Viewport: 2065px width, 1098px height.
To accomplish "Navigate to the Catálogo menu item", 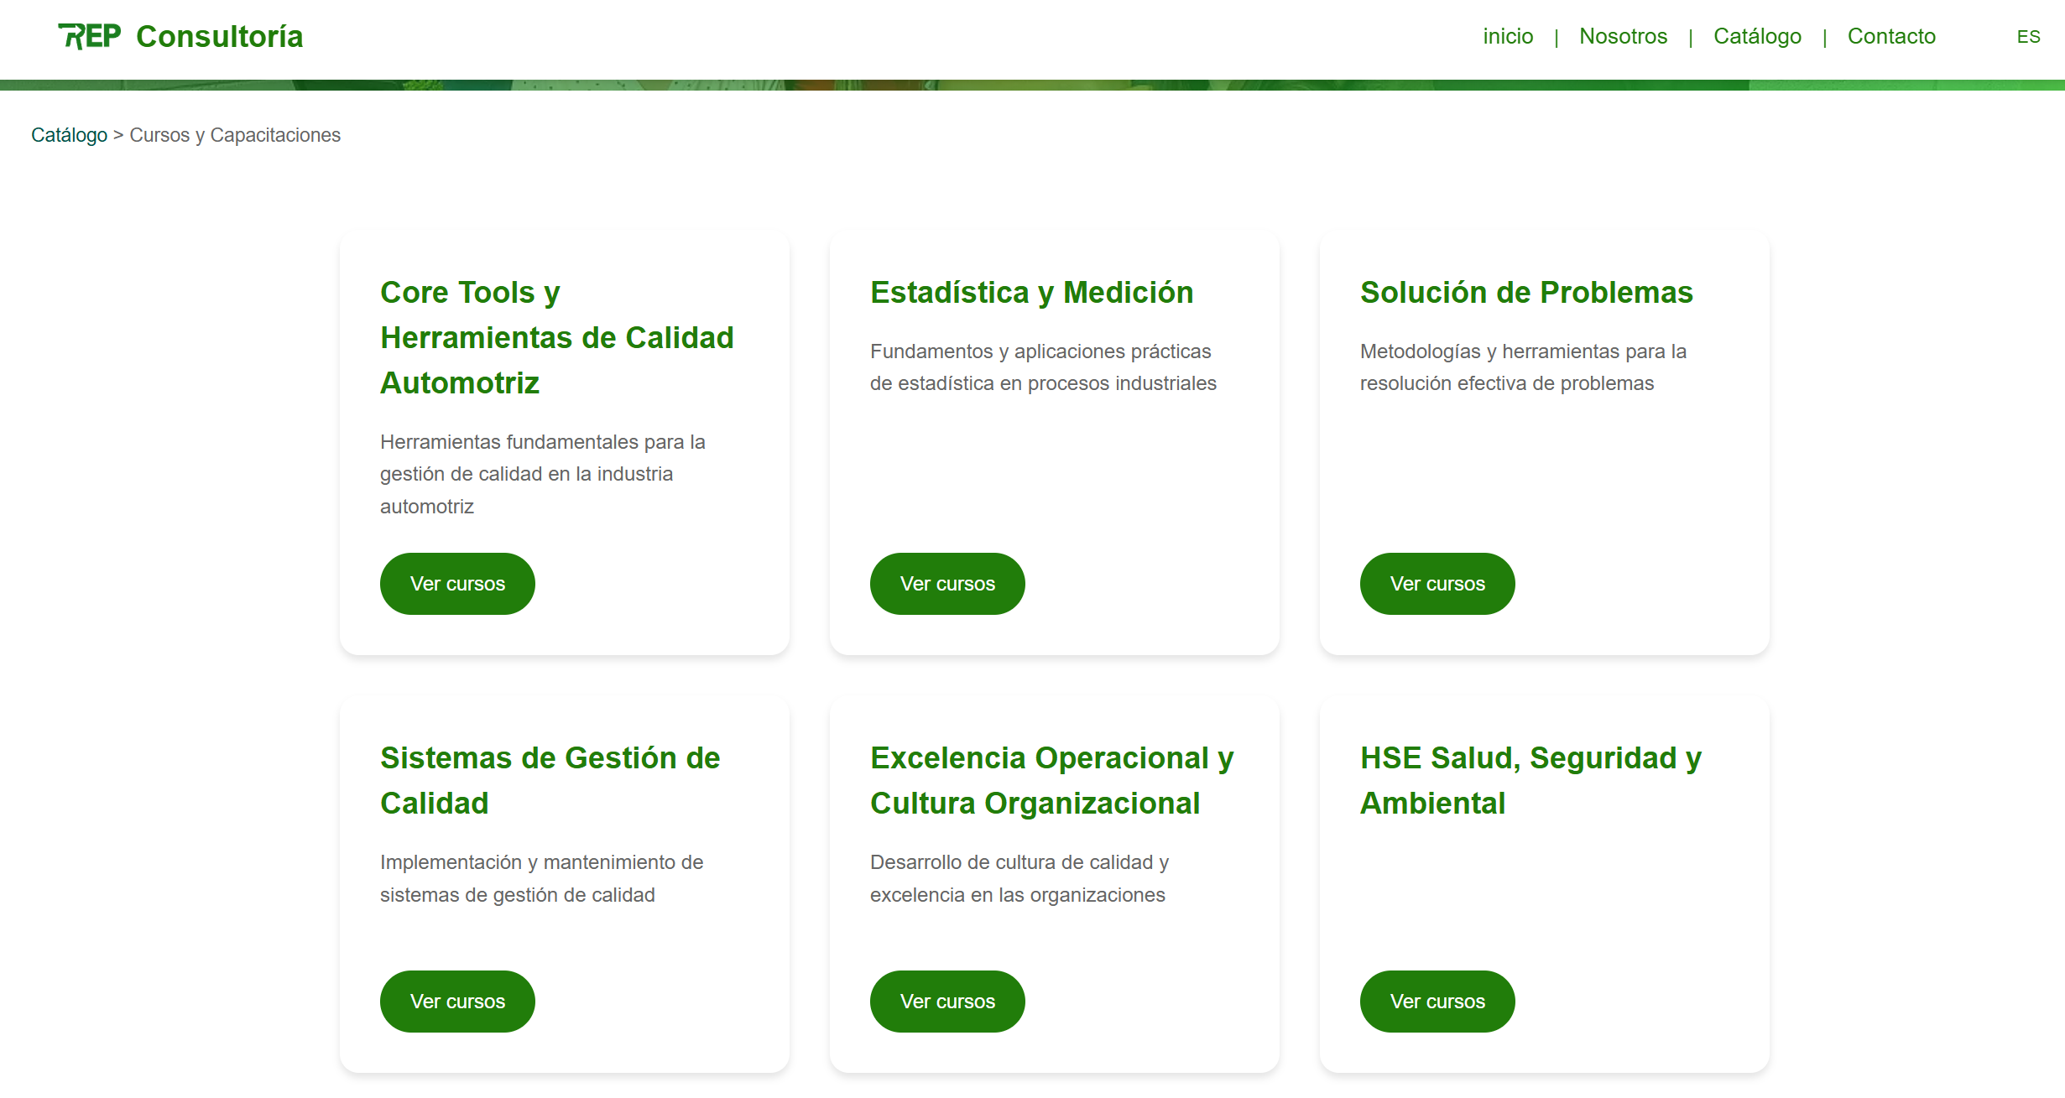I will (1756, 36).
